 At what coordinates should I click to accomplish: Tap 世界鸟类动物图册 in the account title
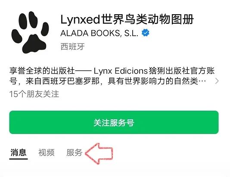coord(147,19)
